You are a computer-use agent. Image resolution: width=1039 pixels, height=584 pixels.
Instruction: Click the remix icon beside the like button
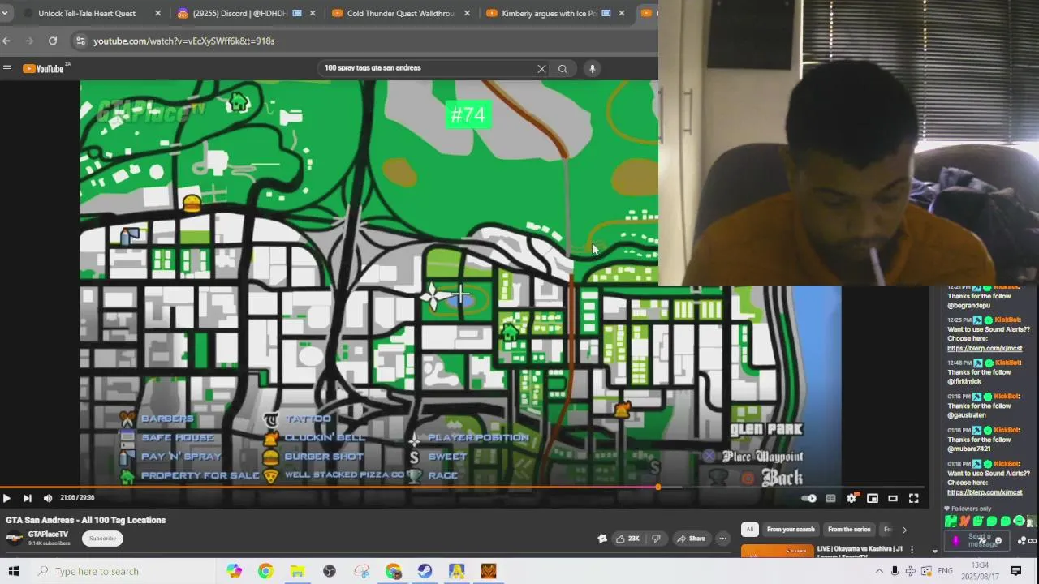pyautogui.click(x=602, y=539)
